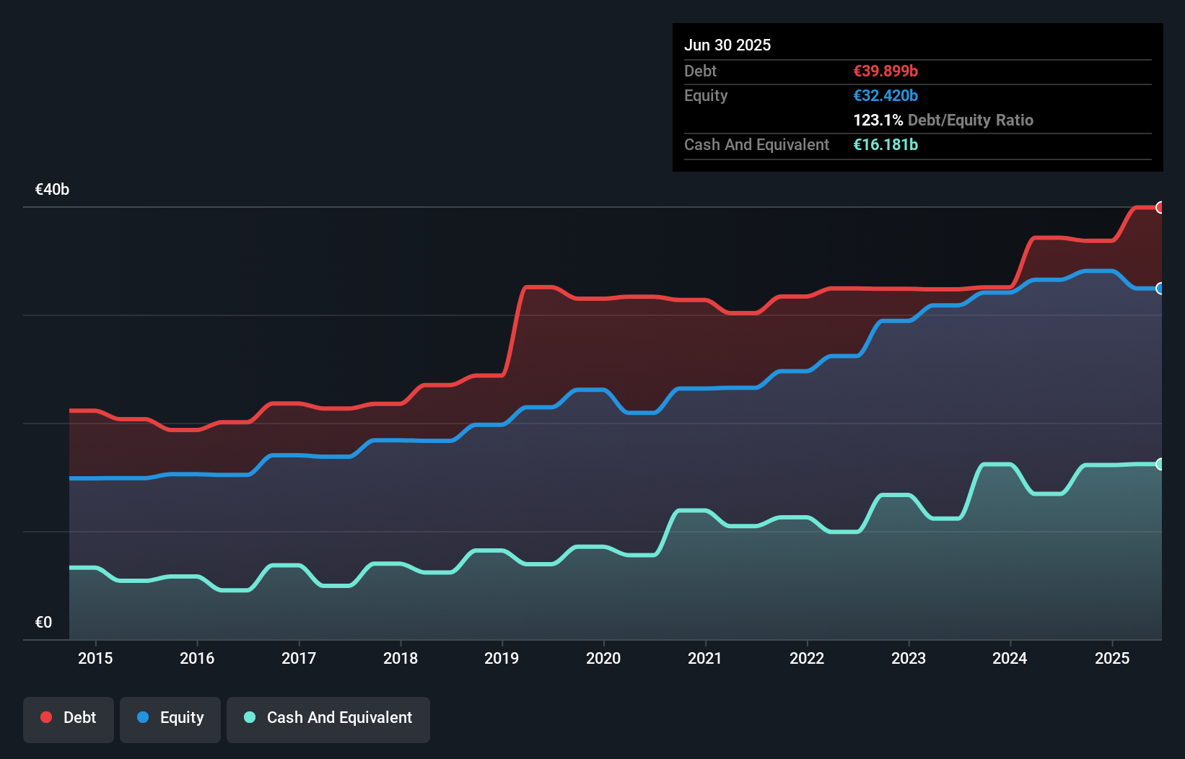Expand details under Debt/Equity Ratio row
Image resolution: width=1185 pixels, height=759 pixels.
point(943,120)
